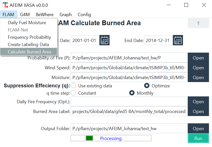Screen dimensions: 212x147
Task: Select FLAM-Net menu entry
Action: (29, 30)
